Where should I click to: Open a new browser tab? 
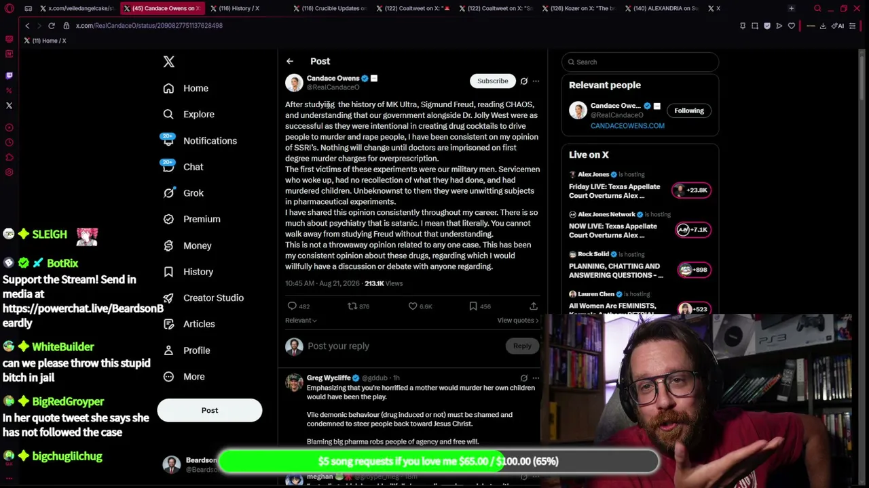tap(791, 8)
